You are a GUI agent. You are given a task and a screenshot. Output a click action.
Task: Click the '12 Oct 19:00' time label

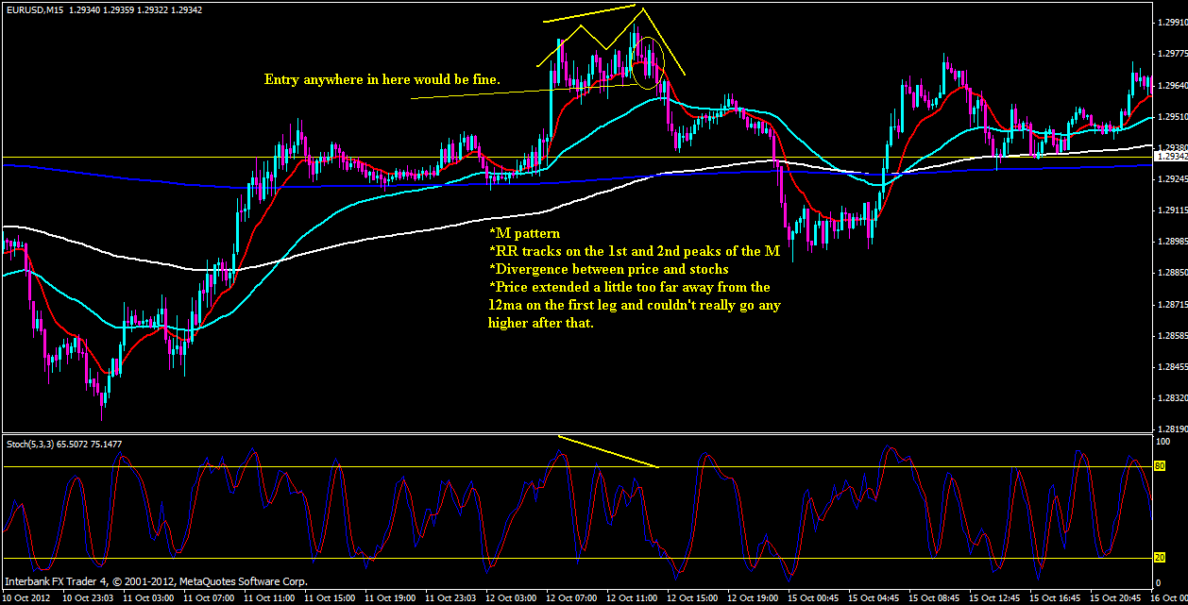(753, 597)
